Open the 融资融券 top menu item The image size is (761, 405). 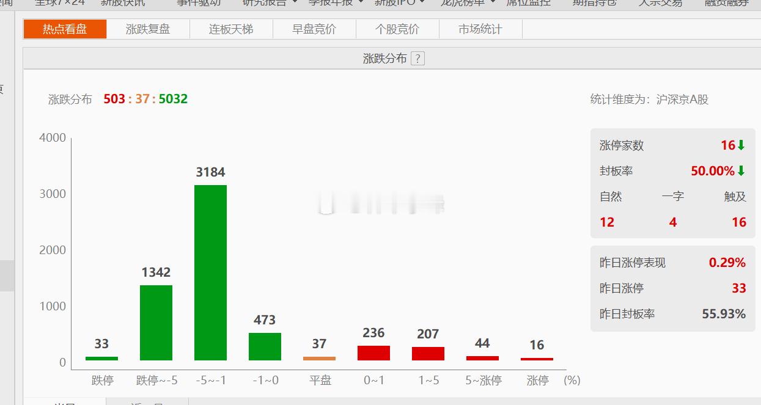coord(726,2)
